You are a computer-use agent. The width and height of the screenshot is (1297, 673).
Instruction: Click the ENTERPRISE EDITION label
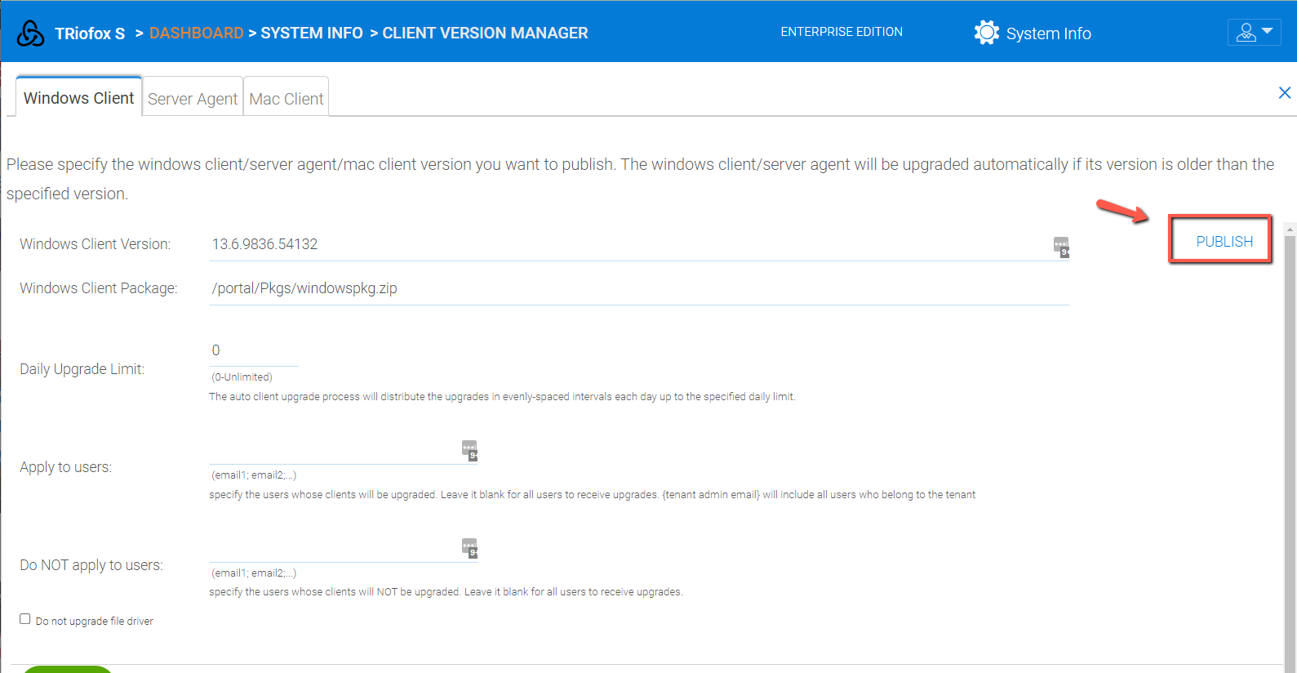[842, 32]
